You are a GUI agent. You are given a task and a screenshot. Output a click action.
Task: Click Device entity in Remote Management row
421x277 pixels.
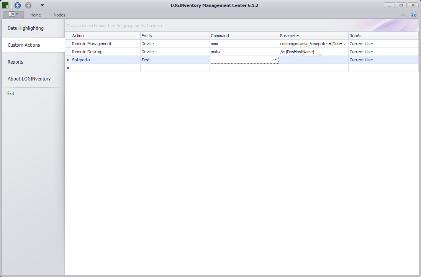coord(175,44)
